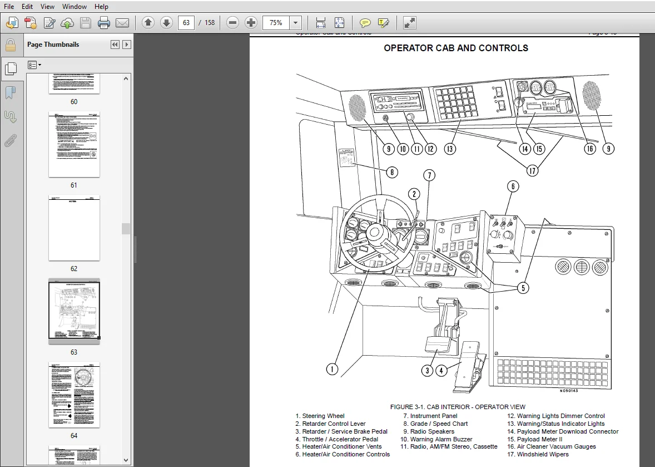Go to next page arrow

click(x=166, y=23)
